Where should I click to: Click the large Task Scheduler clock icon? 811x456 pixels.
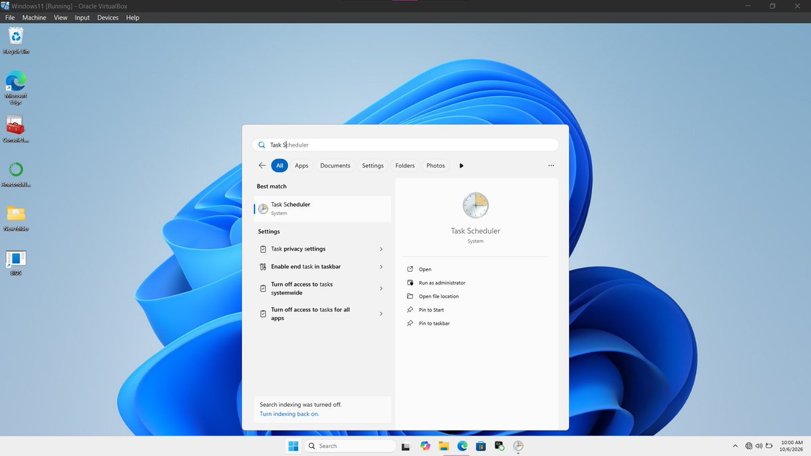[475, 205]
